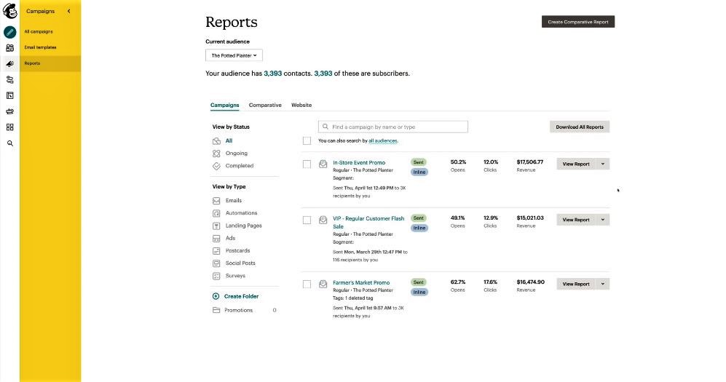Switch to the Campaigns tab
The height and width of the screenshot is (382, 726).
tap(224, 105)
